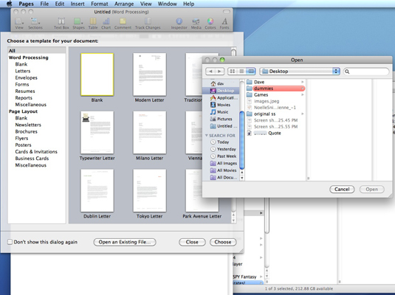Go back in the Open dialog
Viewport: 395px width, 295px height.
pos(210,72)
